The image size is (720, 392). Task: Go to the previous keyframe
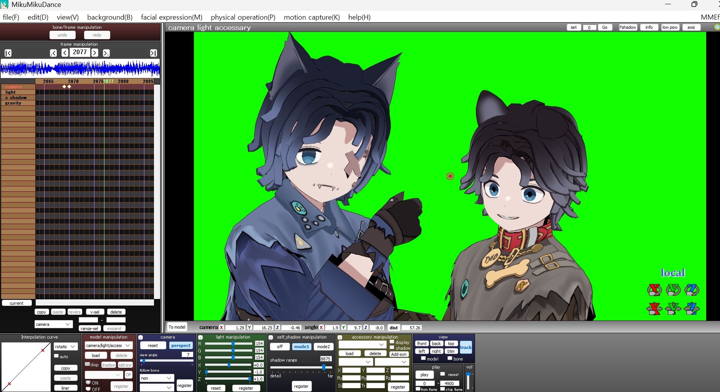(53, 53)
